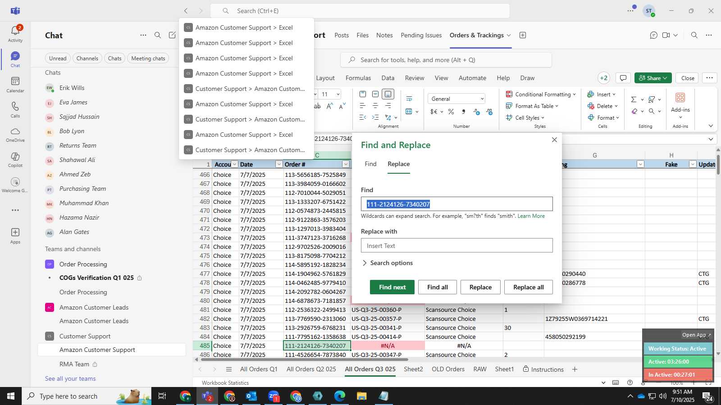The height and width of the screenshot is (405, 721).
Task: Switch to the All Orders Q2 025 sheet
Action: (311, 369)
